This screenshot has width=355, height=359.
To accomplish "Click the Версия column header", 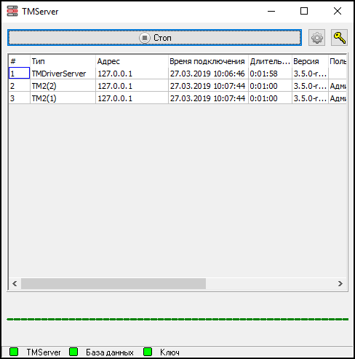I will pyautogui.click(x=310, y=61).
